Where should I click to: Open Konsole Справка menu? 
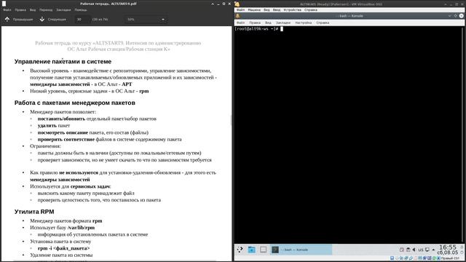[x=323, y=23]
